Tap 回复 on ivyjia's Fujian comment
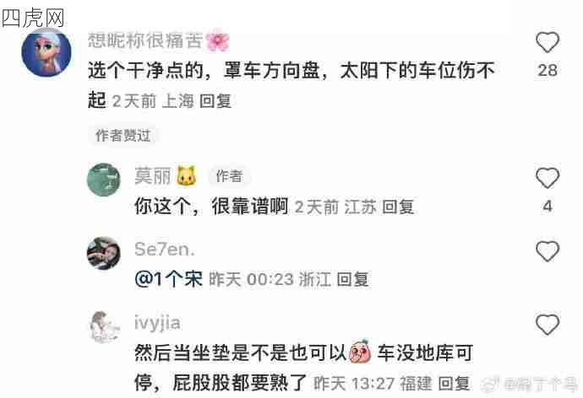Screen dimensions: 583x398 [454, 383]
